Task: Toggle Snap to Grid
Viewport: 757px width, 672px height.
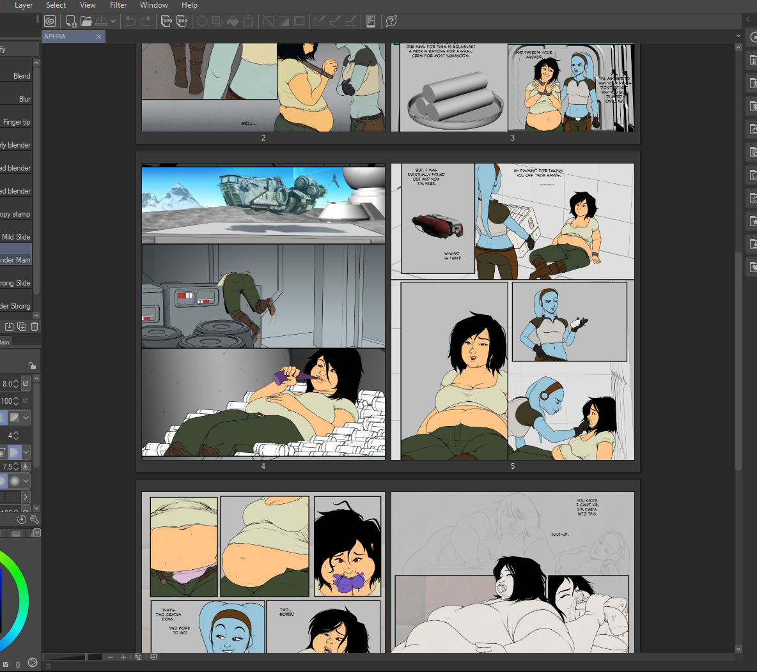Action: 351,21
